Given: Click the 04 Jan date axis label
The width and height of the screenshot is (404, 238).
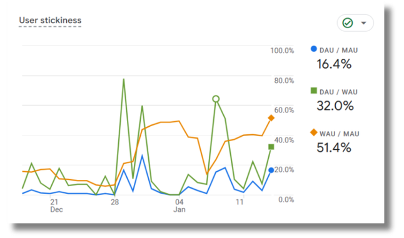Looking at the screenshot, I should (x=179, y=206).
